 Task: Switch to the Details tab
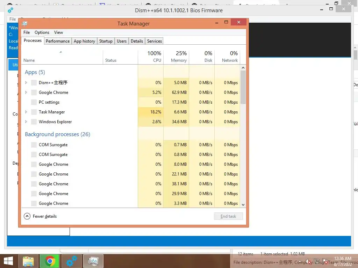coord(137,41)
